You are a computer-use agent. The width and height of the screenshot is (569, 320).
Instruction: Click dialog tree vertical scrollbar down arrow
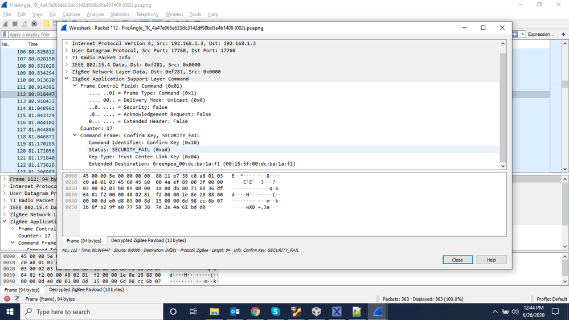click(503, 166)
